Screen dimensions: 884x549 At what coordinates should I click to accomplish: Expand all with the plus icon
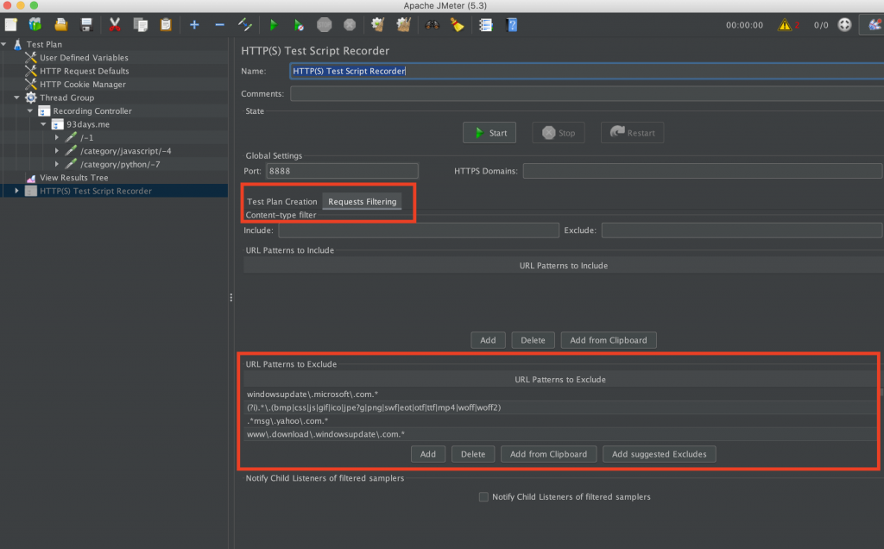[194, 25]
